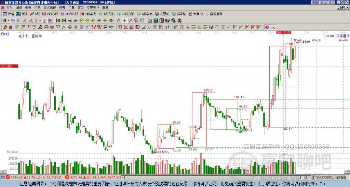Select the zigzag wave line tool
Screen dimensions: 350x187
pyautogui.click(x=149, y=27)
